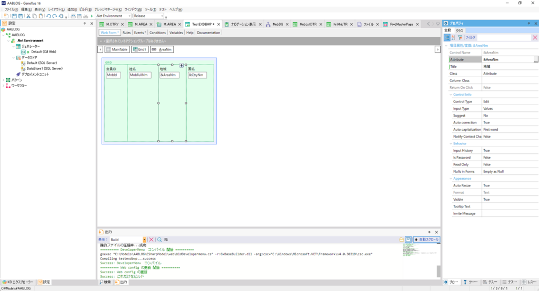The image size is (539, 291).
Task: Switch to the クラス tab in properties
Action: tap(459, 30)
